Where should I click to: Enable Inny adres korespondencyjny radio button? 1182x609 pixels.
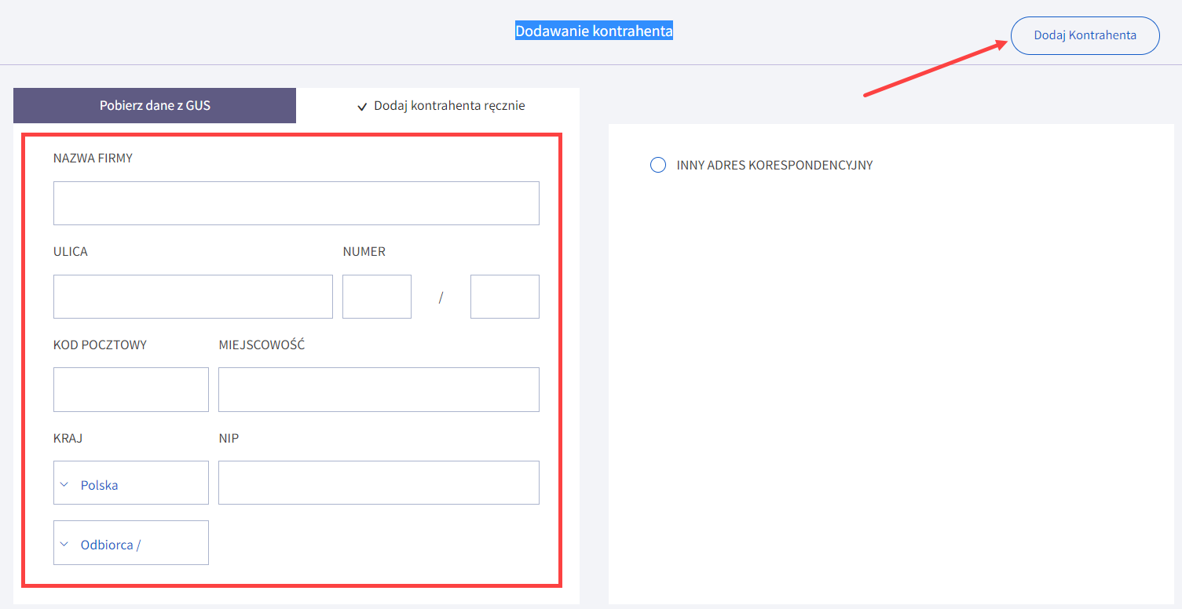click(x=658, y=165)
